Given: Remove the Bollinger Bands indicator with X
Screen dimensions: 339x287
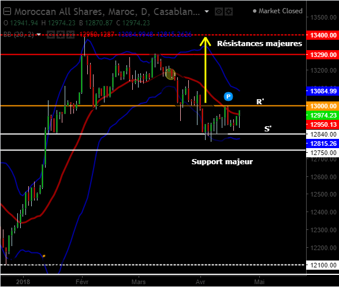Looking at the screenshot, I should pos(70,35).
